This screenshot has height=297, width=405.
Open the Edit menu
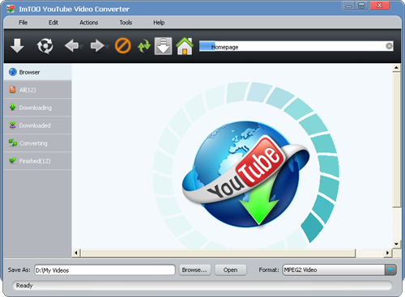click(x=53, y=23)
